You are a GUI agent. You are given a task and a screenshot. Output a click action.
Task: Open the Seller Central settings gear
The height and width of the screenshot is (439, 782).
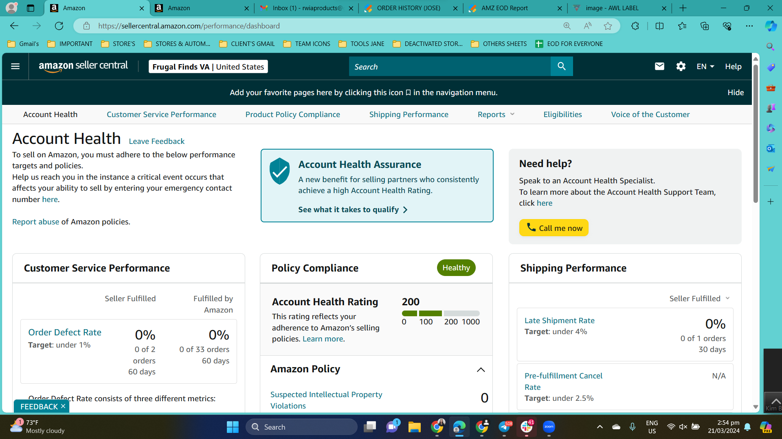[x=681, y=66]
